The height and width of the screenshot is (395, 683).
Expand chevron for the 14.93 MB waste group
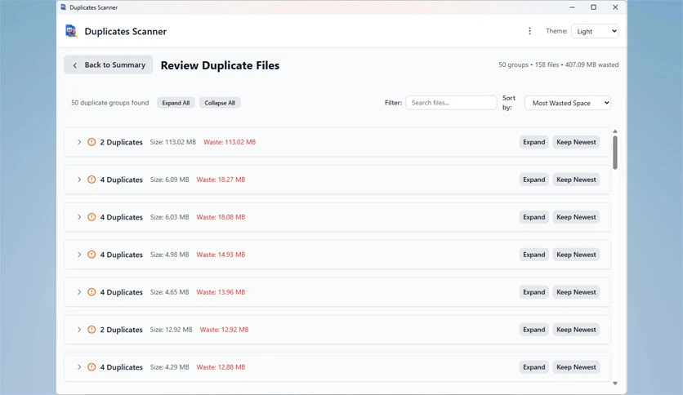click(x=79, y=255)
